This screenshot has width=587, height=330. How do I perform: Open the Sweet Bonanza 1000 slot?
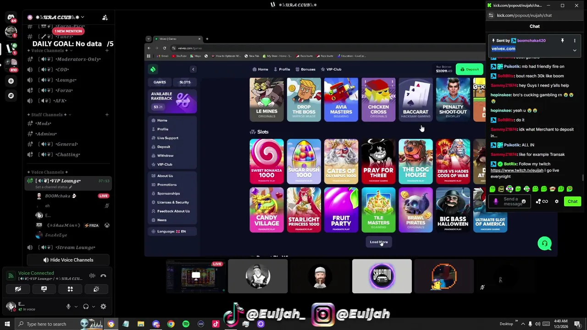(266, 161)
